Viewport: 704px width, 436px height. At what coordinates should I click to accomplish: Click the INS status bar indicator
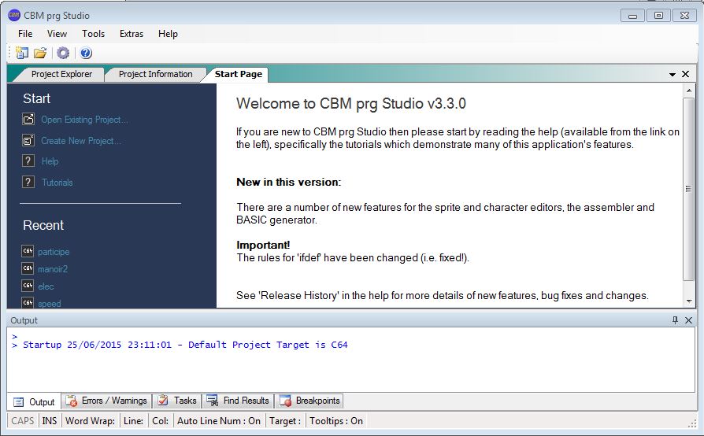pos(50,421)
